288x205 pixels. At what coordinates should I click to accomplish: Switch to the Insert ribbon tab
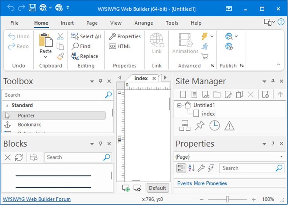point(67,23)
